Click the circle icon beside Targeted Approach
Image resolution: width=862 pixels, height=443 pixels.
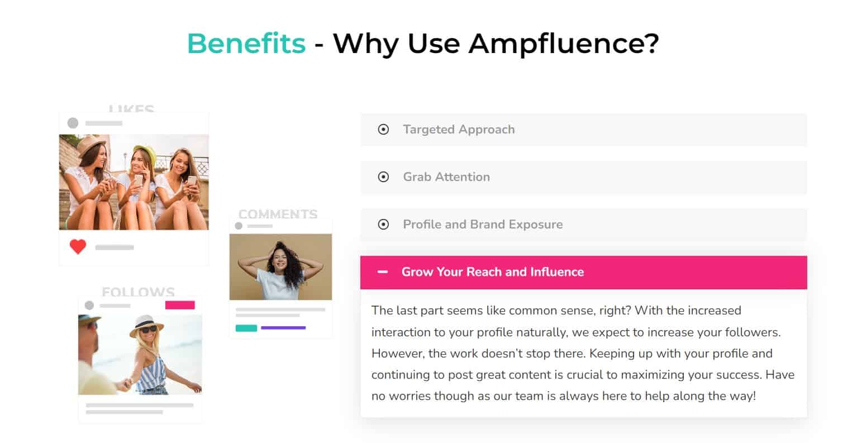click(383, 130)
